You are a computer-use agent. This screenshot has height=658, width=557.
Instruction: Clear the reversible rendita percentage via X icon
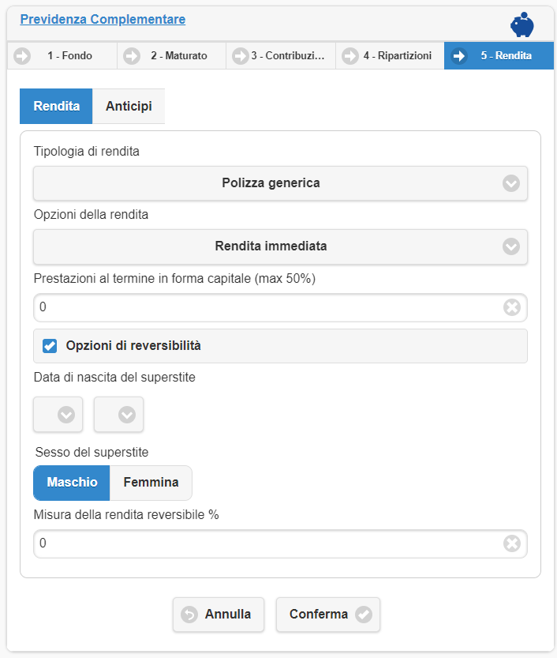click(512, 543)
